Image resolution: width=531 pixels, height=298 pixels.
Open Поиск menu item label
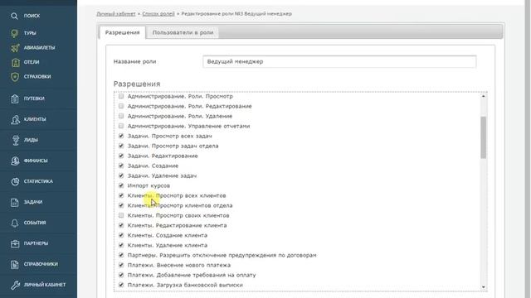(32, 16)
